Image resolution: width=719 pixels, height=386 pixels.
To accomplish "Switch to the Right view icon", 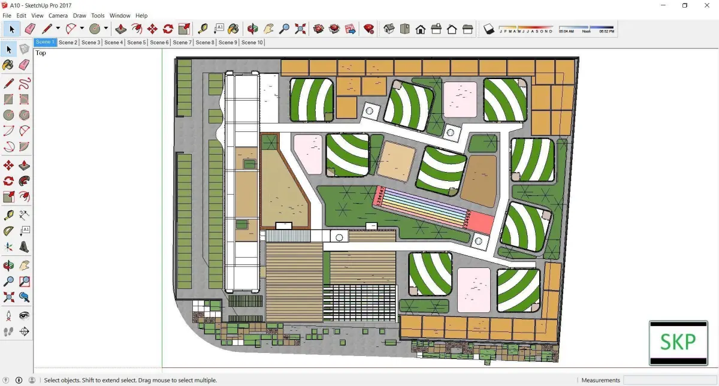I will 436,29.
